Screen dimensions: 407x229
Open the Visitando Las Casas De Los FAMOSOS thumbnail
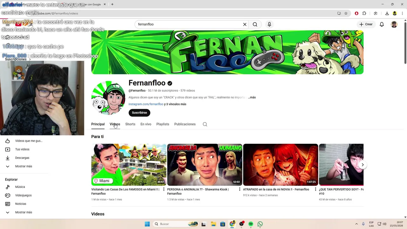coord(129,165)
